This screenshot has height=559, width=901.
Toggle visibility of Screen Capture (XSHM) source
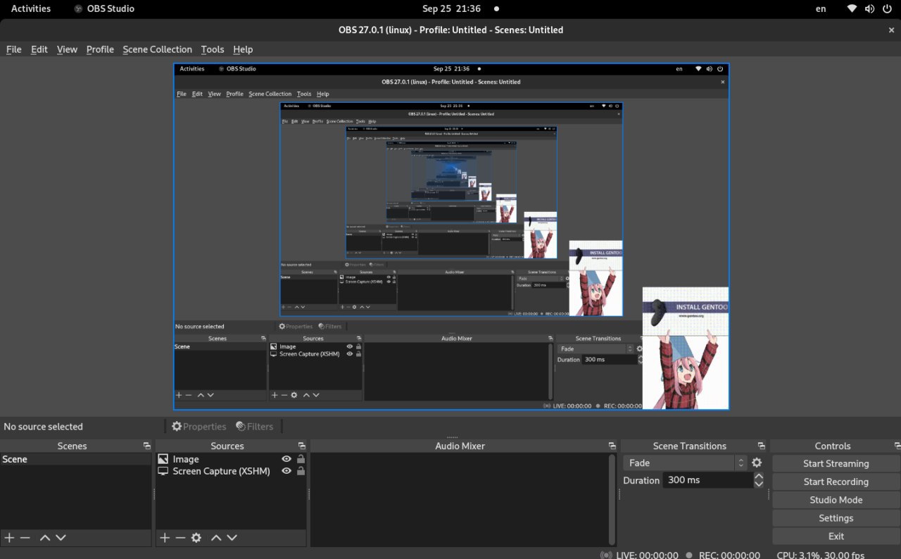286,471
